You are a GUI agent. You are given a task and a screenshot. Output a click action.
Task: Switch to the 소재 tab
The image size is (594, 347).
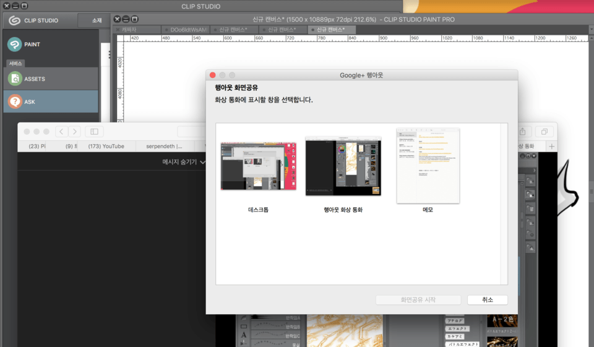click(x=96, y=20)
